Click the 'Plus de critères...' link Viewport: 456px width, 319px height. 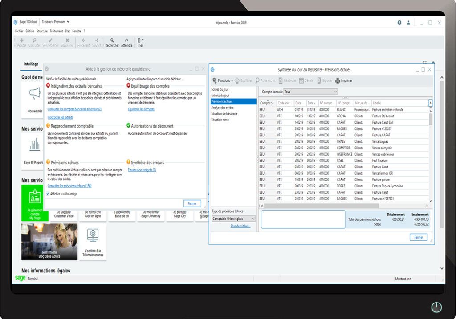point(240,226)
